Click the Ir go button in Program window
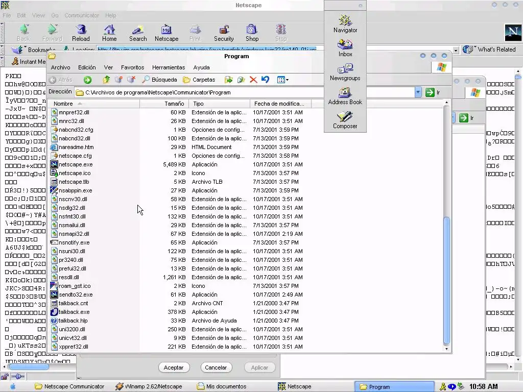Screen dimensions: 523x392 [x=433, y=92]
